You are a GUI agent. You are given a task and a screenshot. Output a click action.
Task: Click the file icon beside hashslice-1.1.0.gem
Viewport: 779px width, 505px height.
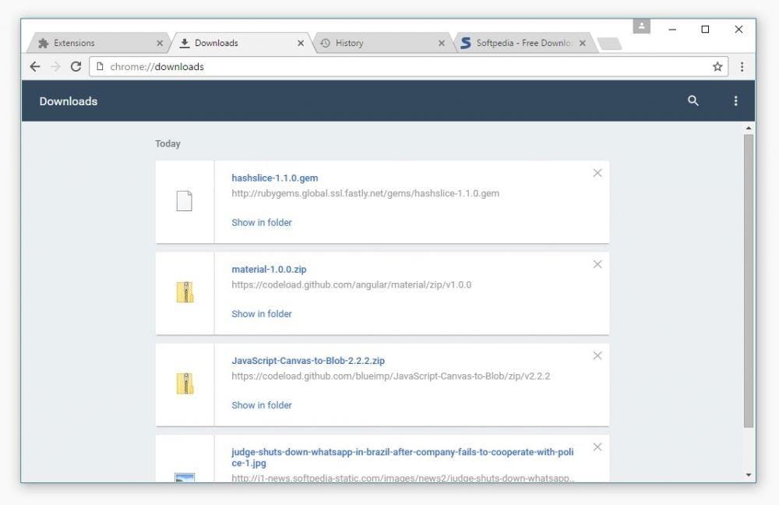pos(185,200)
